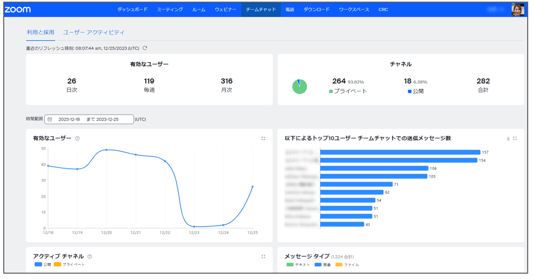Screen dimensions: 533x279
Task: Click the 105 messages bar
Action: 373,176
